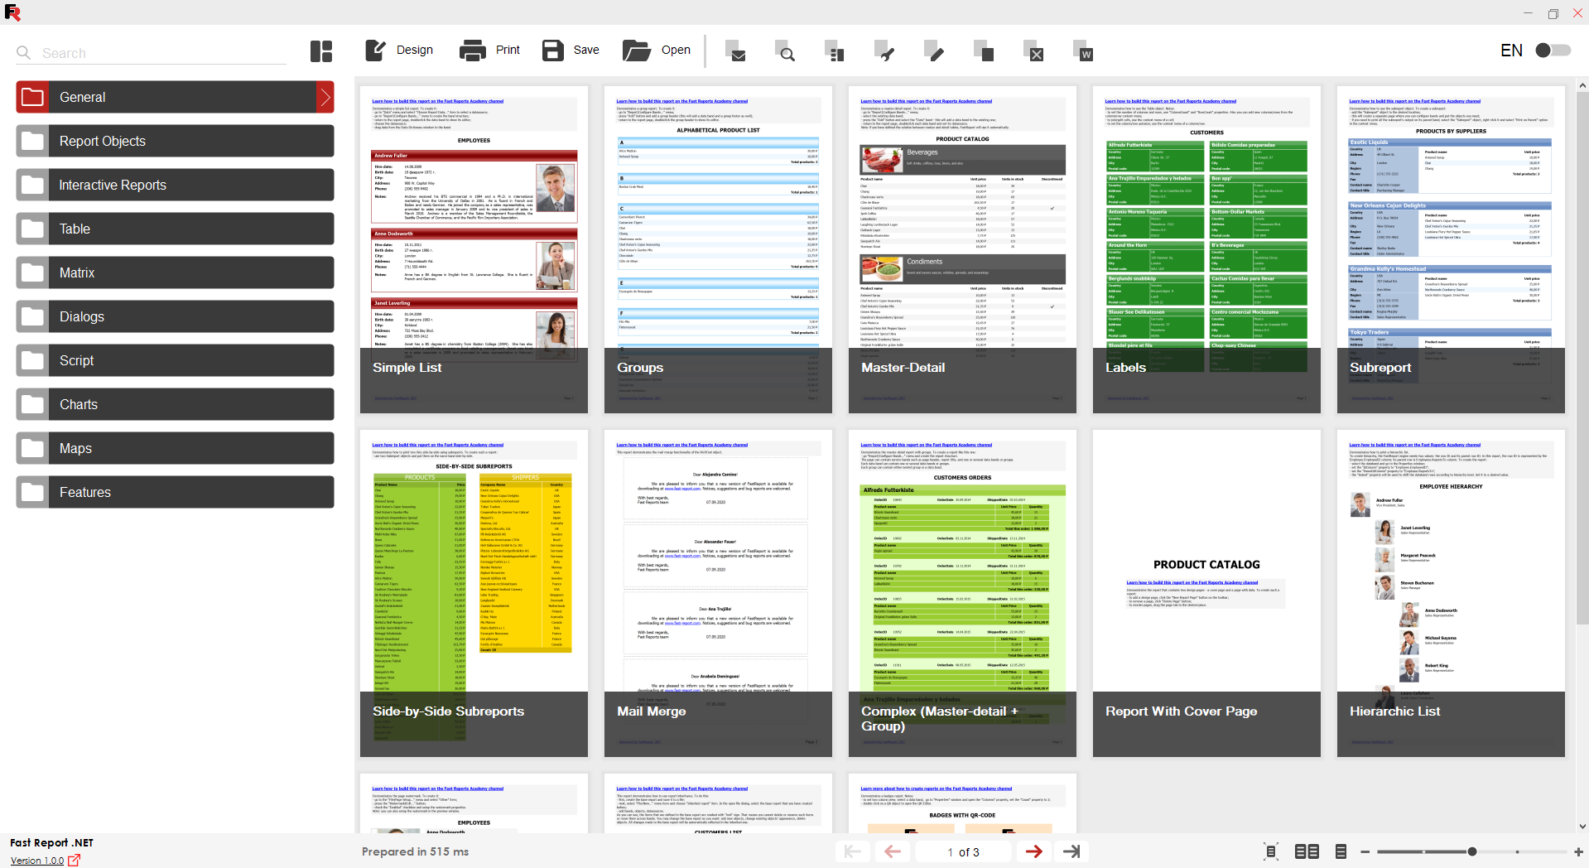Toggle the switch next to EN

[x=1553, y=51]
